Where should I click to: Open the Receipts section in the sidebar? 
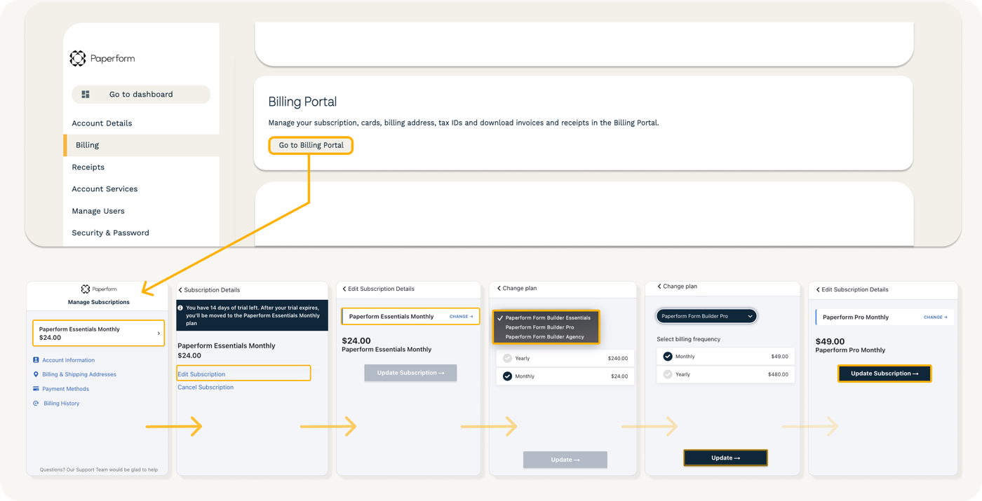coord(88,167)
